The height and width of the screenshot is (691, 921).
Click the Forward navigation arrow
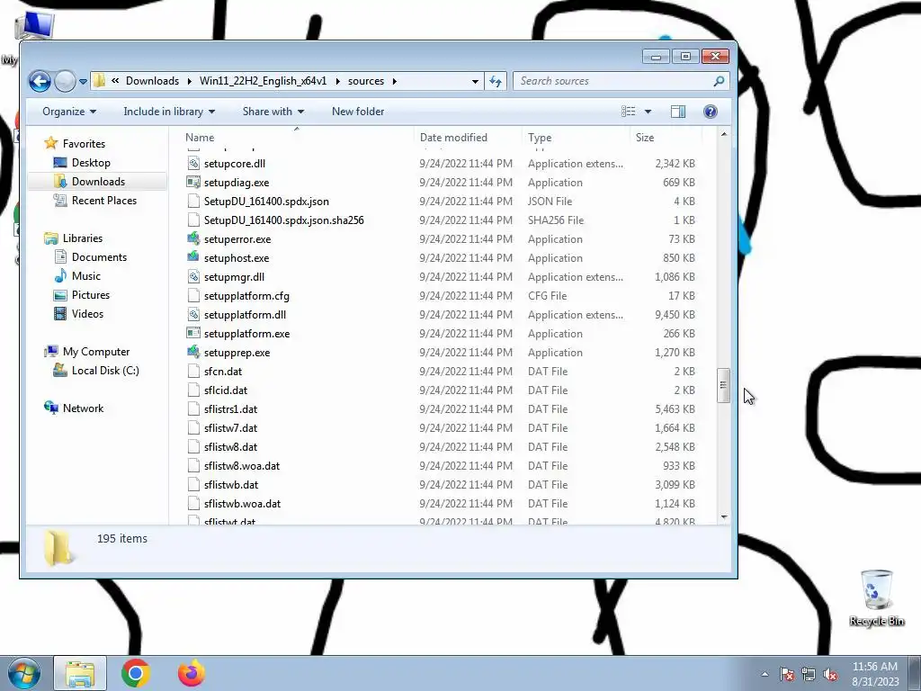(x=65, y=81)
